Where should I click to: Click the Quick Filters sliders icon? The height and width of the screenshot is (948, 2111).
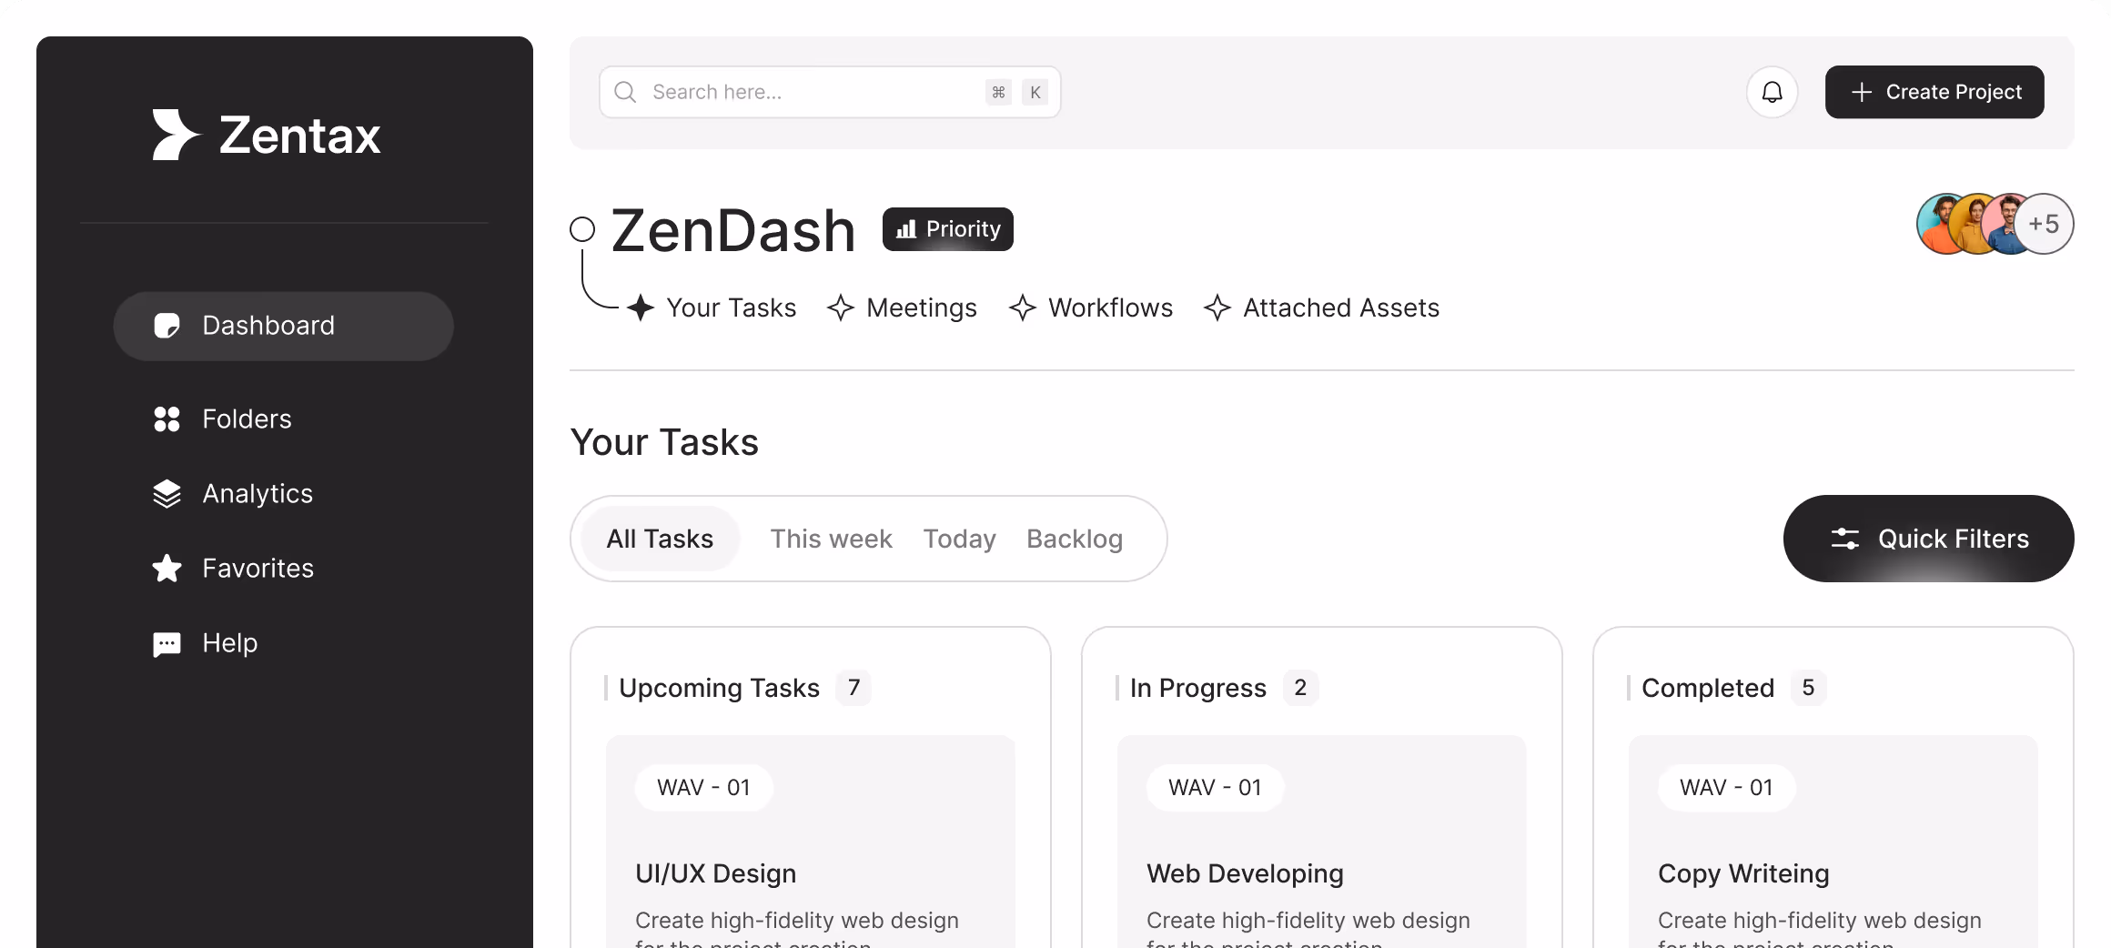pyautogui.click(x=1845, y=539)
